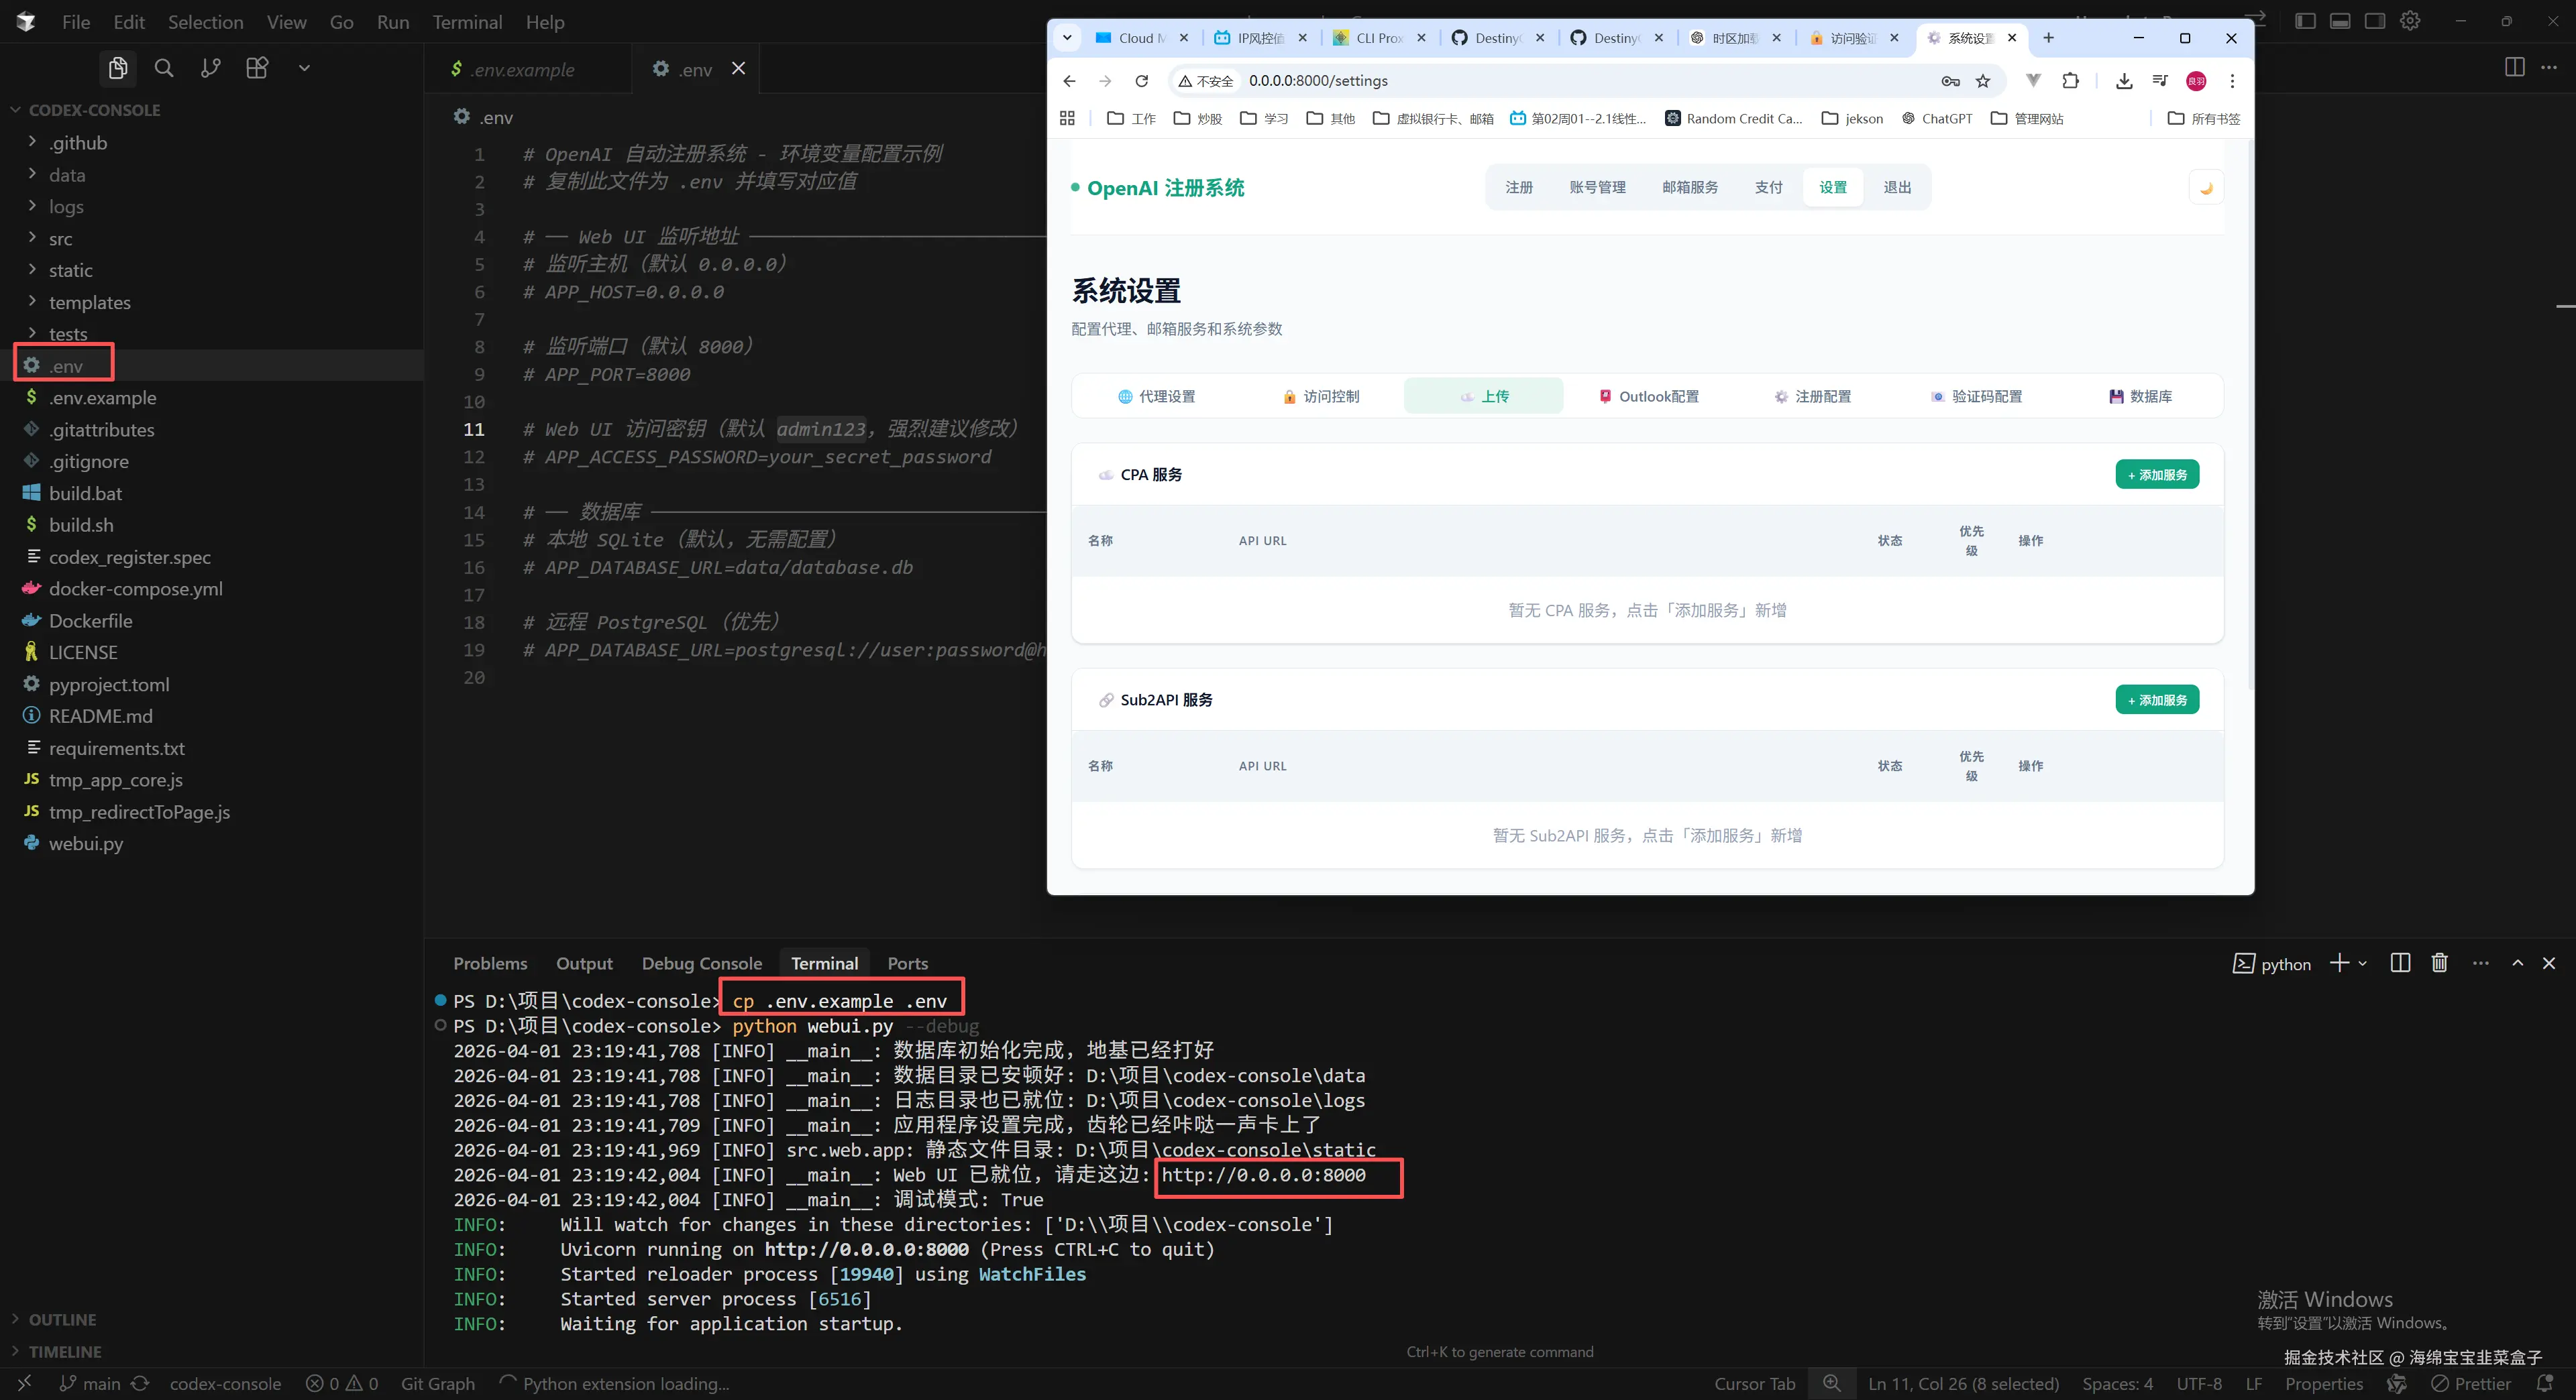Open the Search view icon in sidebar
This screenshot has width=2576, height=1400.
click(x=164, y=68)
